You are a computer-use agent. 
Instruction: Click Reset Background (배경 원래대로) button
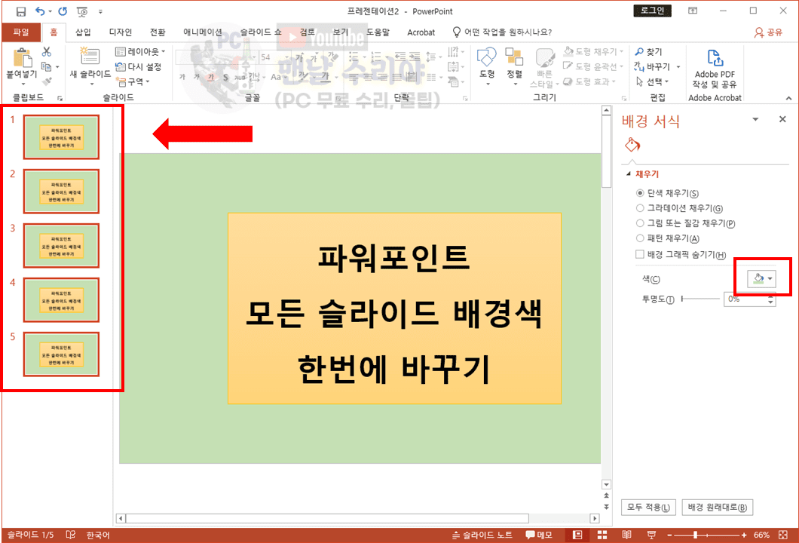click(717, 508)
